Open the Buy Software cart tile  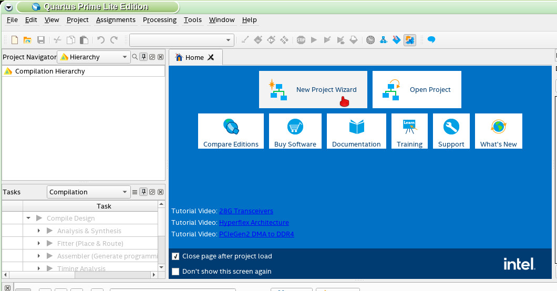click(295, 131)
